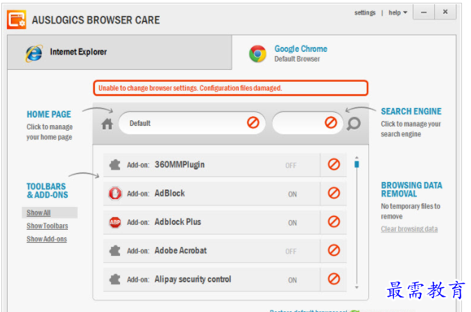This screenshot has width=471, height=312.
Task: Select the Show All filter link
Action: click(38, 213)
